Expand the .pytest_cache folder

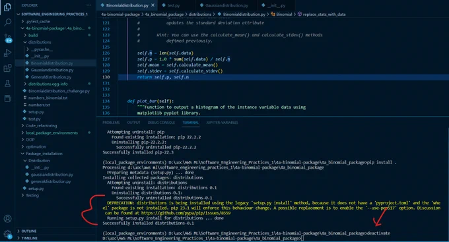tap(38, 21)
